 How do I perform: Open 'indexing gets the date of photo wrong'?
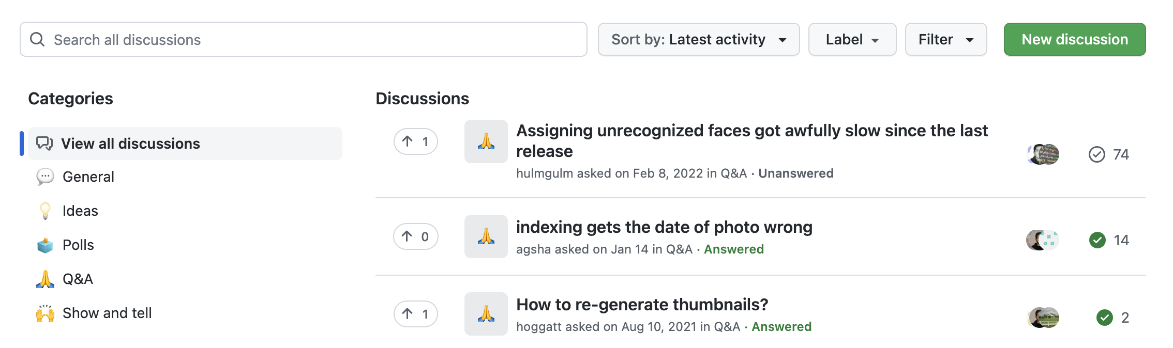[664, 227]
